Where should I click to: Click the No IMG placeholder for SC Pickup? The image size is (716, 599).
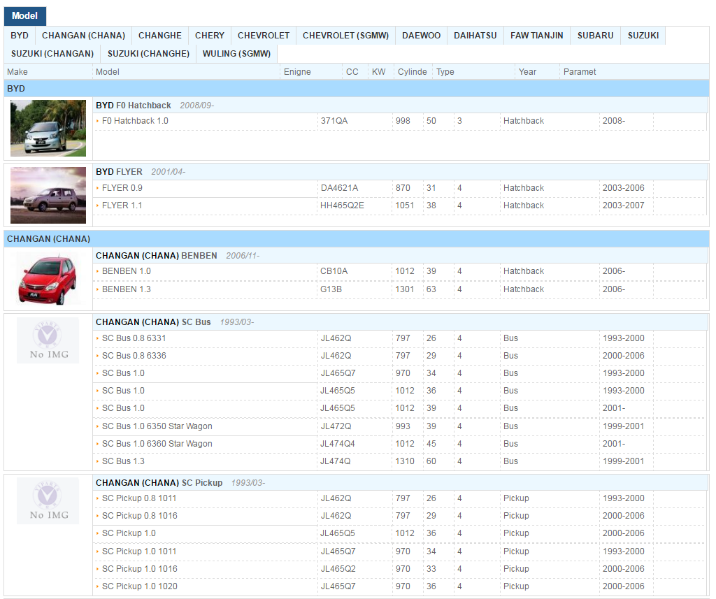click(48, 501)
